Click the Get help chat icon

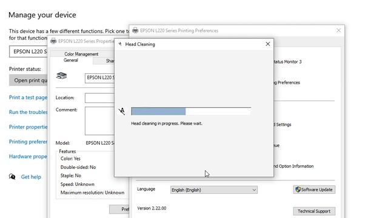pyautogui.click(x=12, y=177)
